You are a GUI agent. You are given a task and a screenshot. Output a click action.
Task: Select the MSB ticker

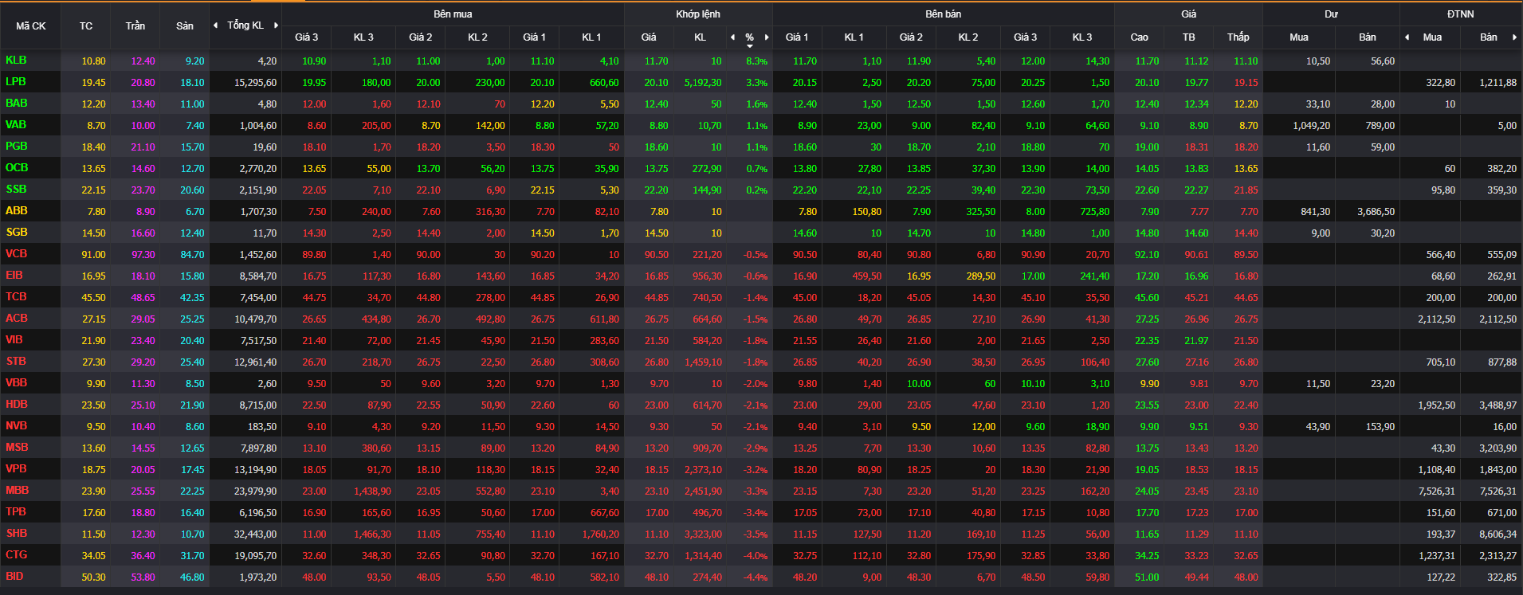pos(17,447)
